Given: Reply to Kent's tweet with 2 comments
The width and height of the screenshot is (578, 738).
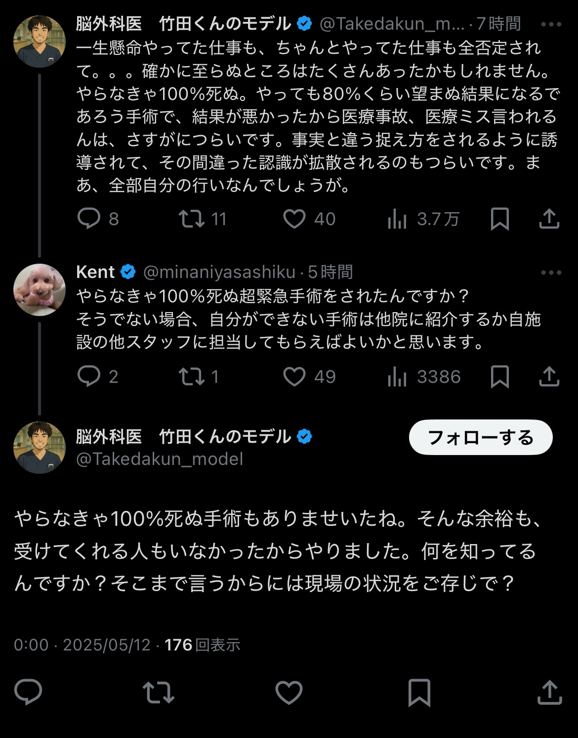Looking at the screenshot, I should pyautogui.click(x=89, y=376).
